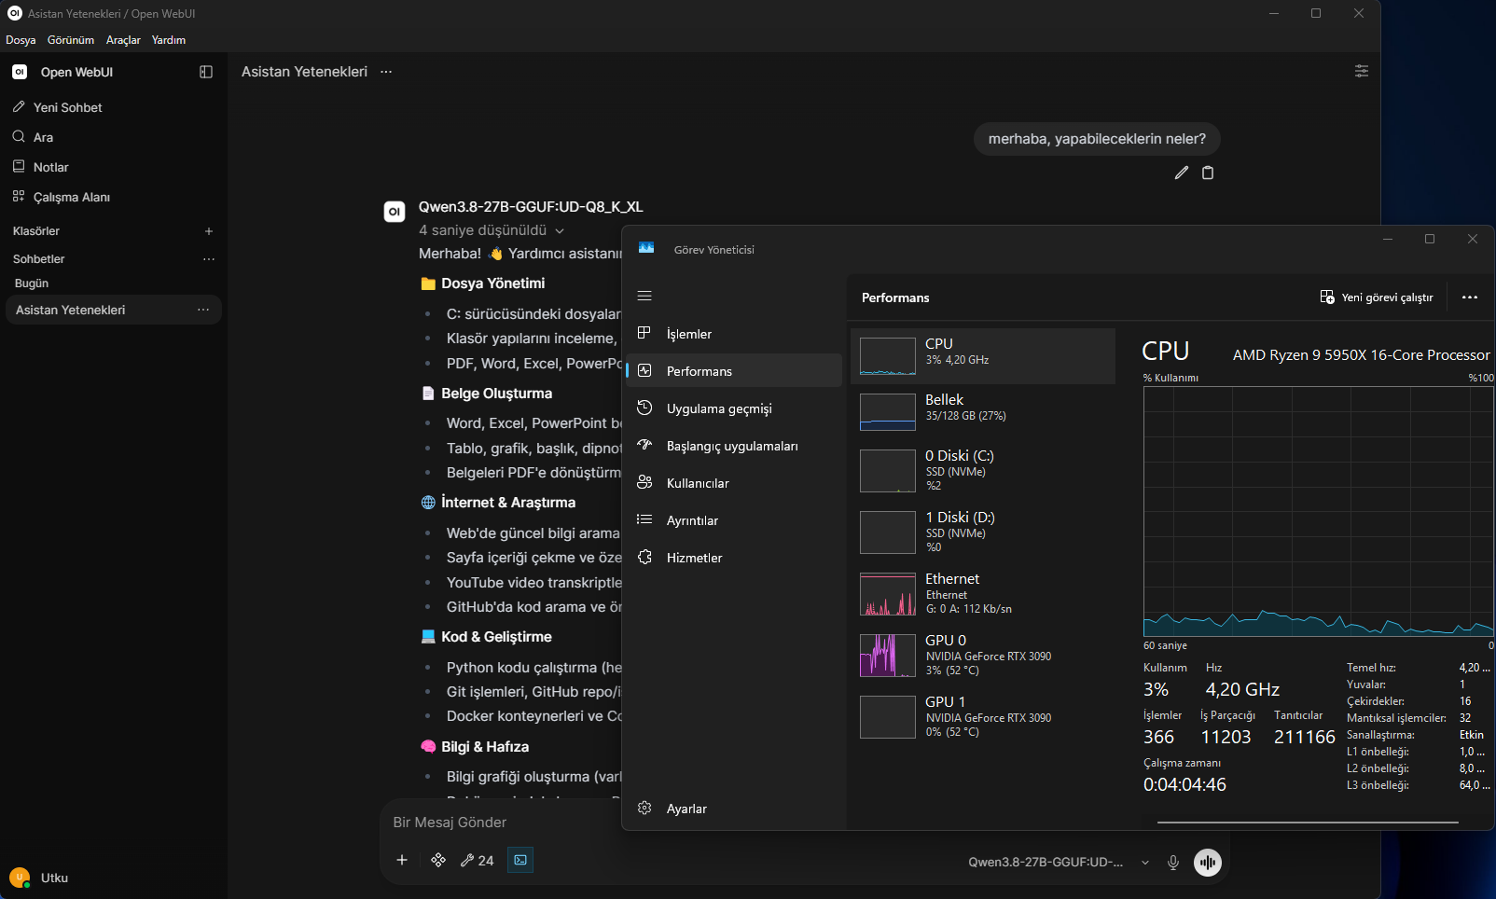The width and height of the screenshot is (1496, 899).
Task: Open chat controls sliders icon in header
Action: [1362, 71]
